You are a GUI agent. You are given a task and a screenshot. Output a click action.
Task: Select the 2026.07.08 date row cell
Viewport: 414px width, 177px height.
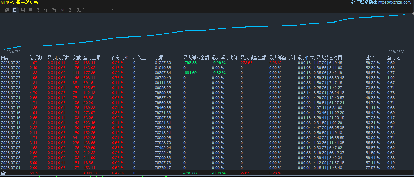[11, 143]
